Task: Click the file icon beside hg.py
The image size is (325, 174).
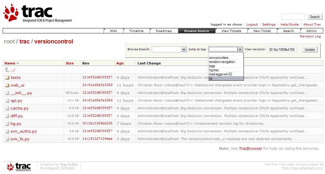Action: (7, 123)
